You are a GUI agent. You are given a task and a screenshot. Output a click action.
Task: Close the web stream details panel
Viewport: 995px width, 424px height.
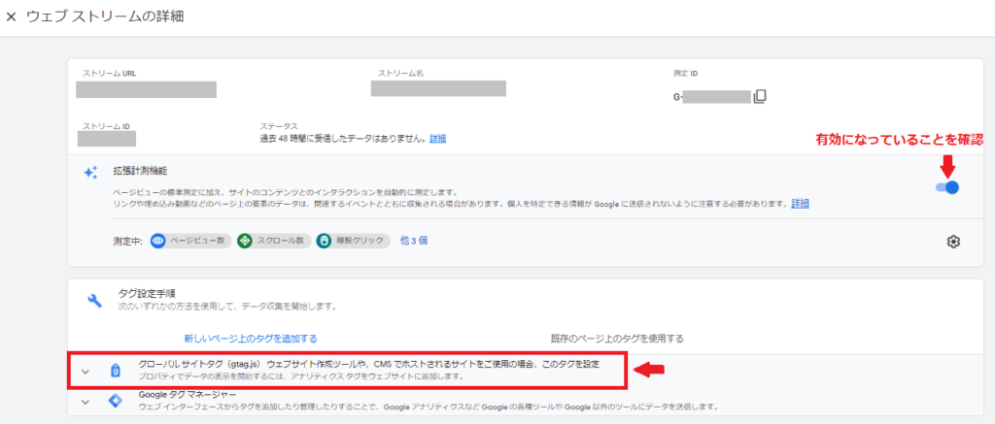click(x=11, y=17)
